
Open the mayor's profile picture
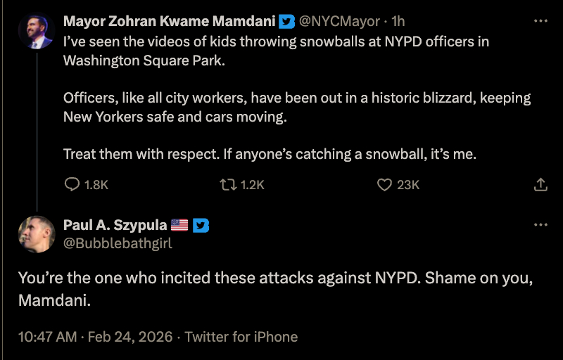pyautogui.click(x=37, y=31)
